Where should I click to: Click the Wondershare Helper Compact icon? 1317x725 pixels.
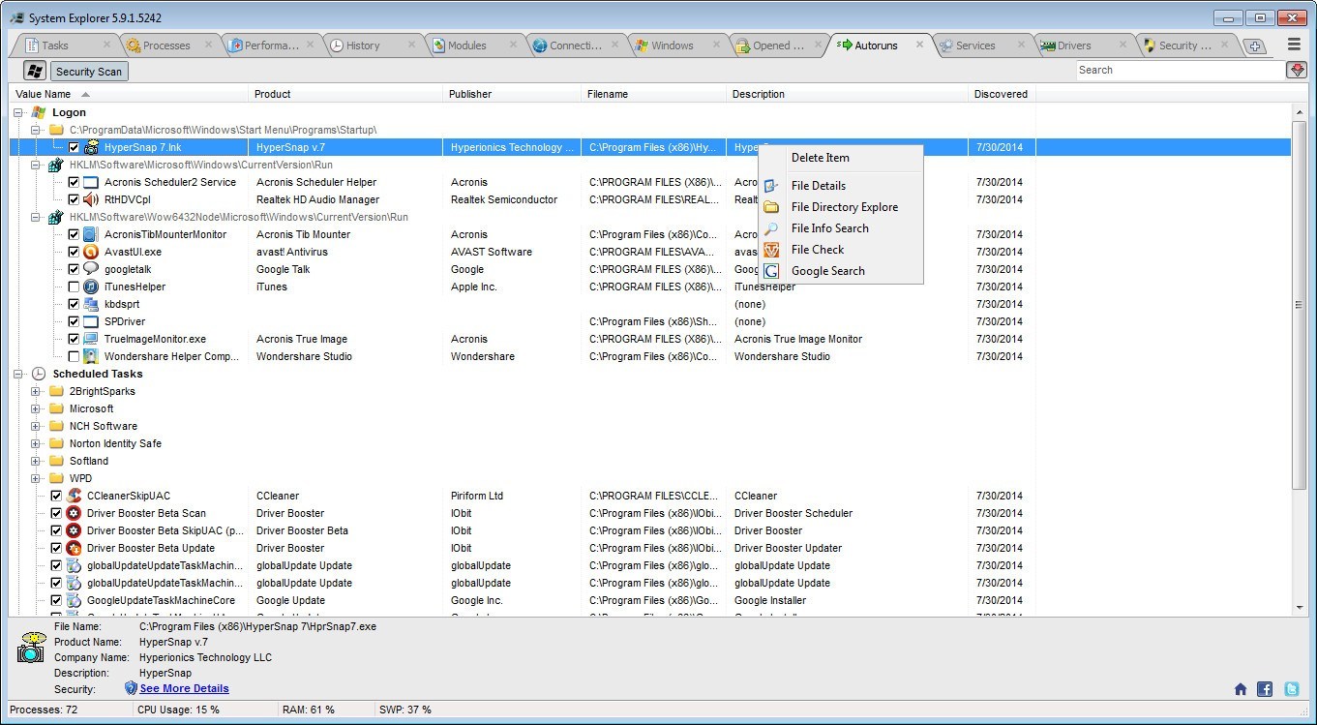pyautogui.click(x=90, y=356)
